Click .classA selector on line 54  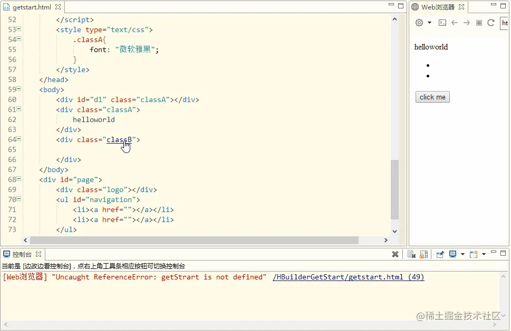click(x=89, y=39)
